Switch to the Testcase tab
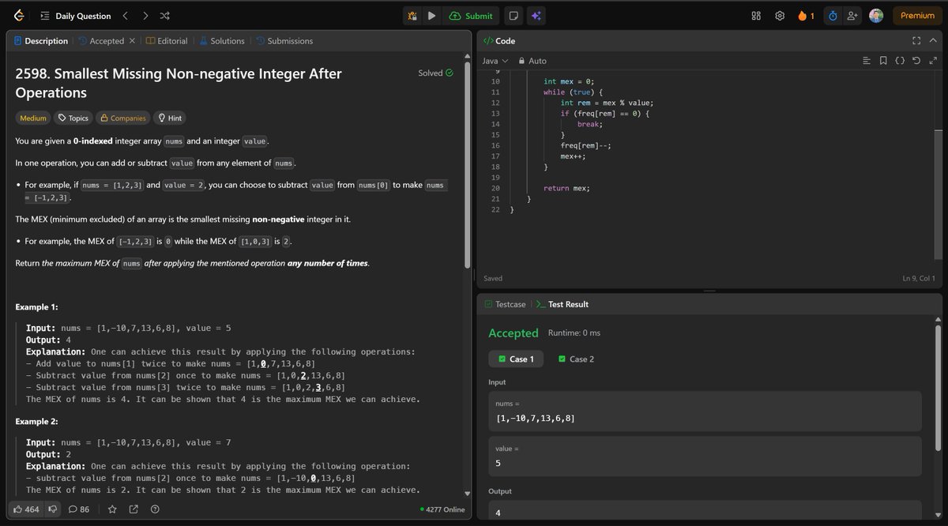 pos(505,304)
